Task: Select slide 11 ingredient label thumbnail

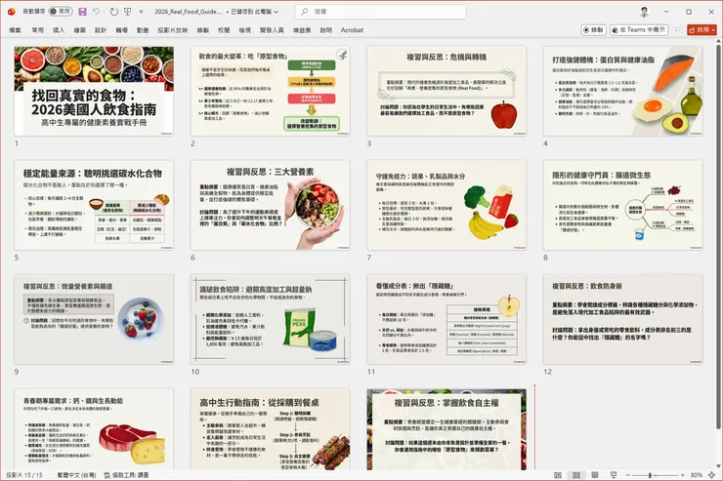Action: pos(447,319)
